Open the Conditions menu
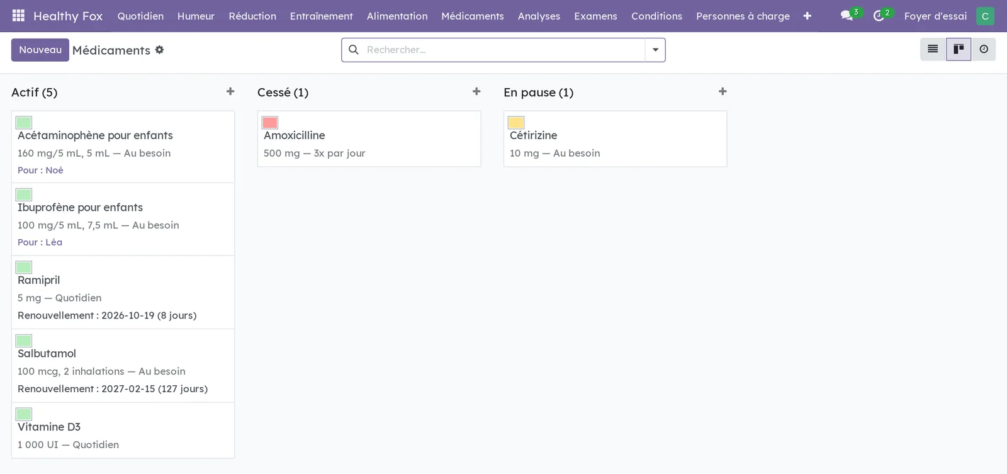This screenshot has width=1007, height=474. coord(656,16)
